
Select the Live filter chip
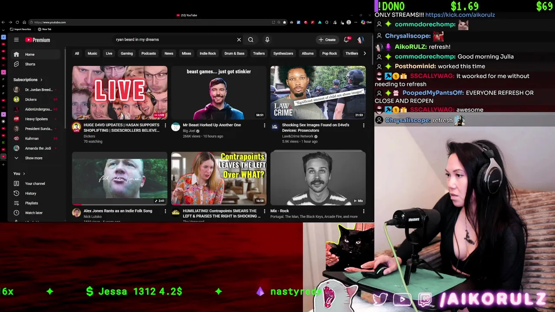click(x=109, y=53)
